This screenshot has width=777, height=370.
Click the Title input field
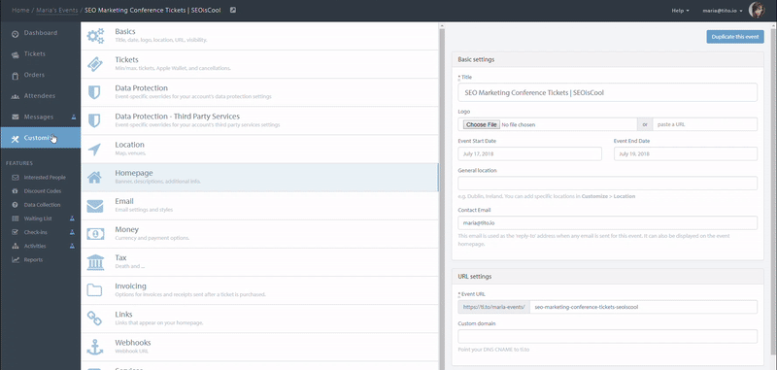[x=608, y=92]
